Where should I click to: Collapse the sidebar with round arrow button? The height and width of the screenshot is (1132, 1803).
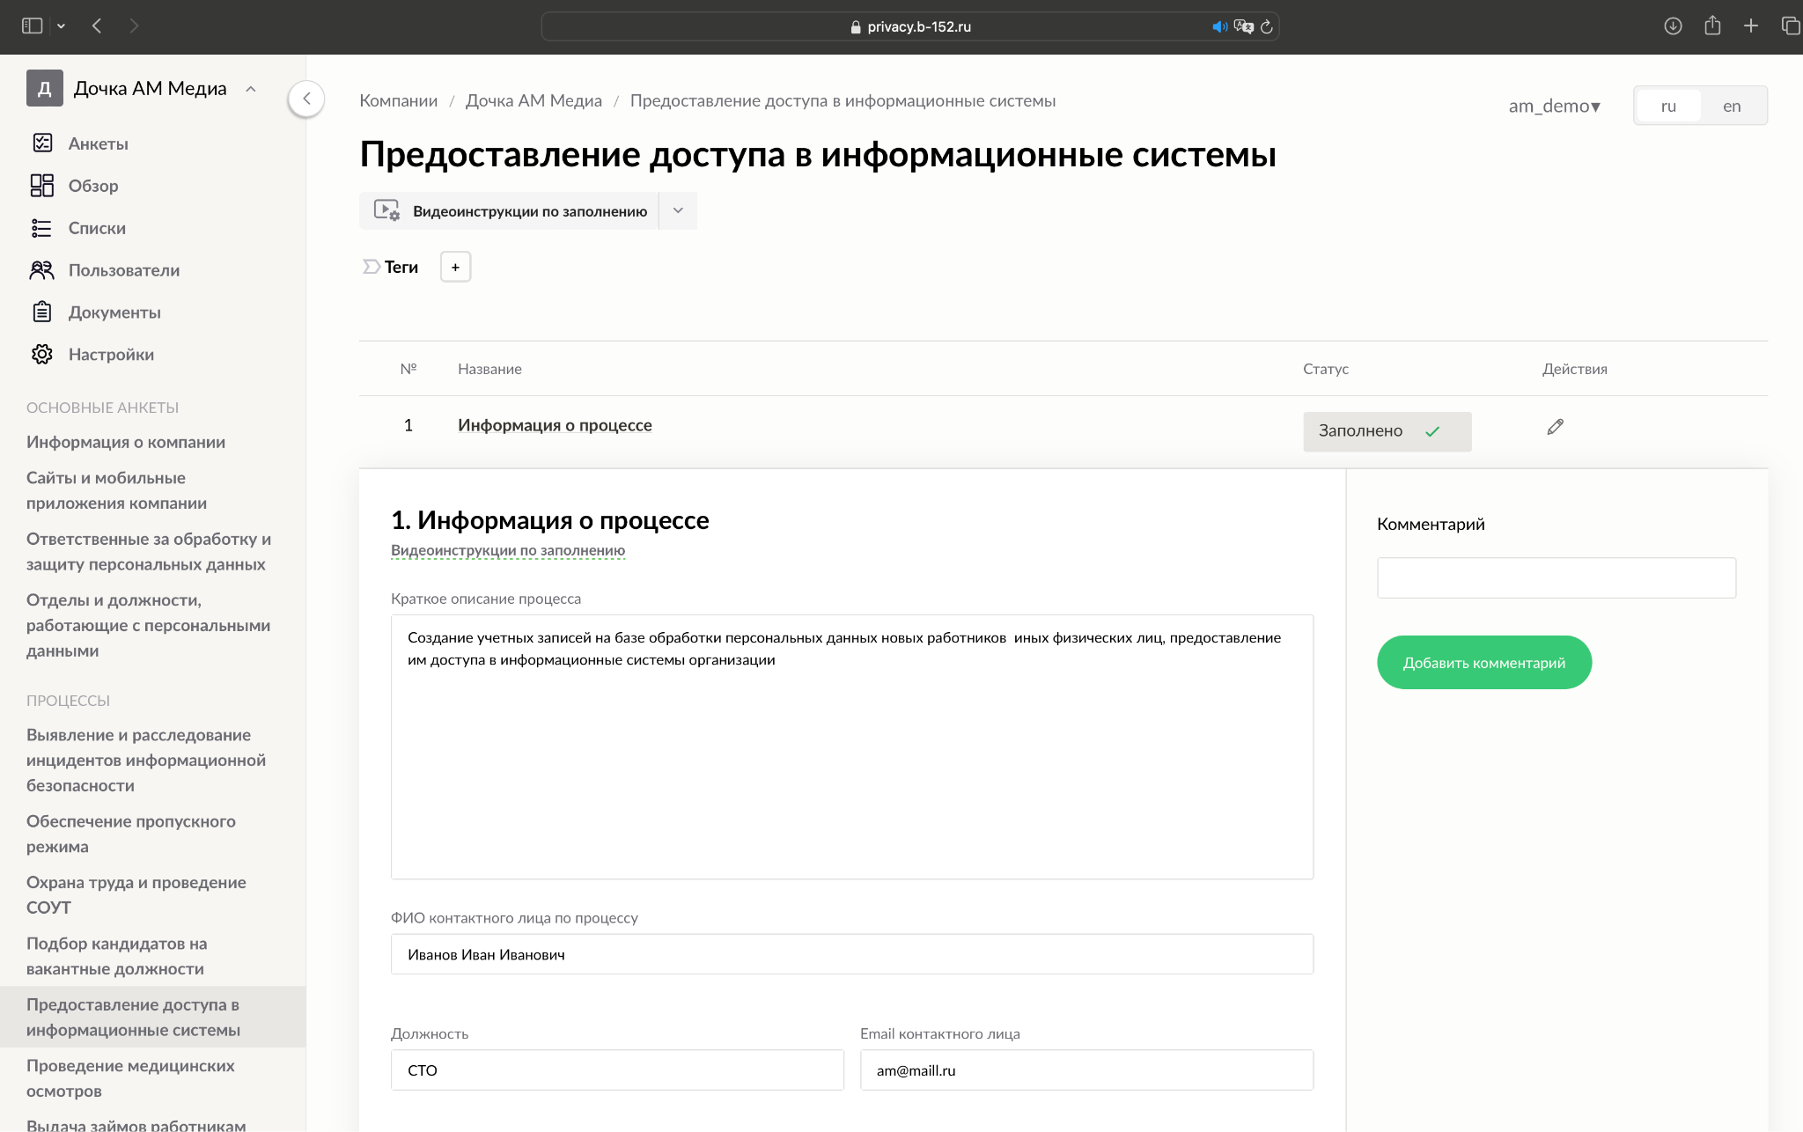click(x=306, y=99)
